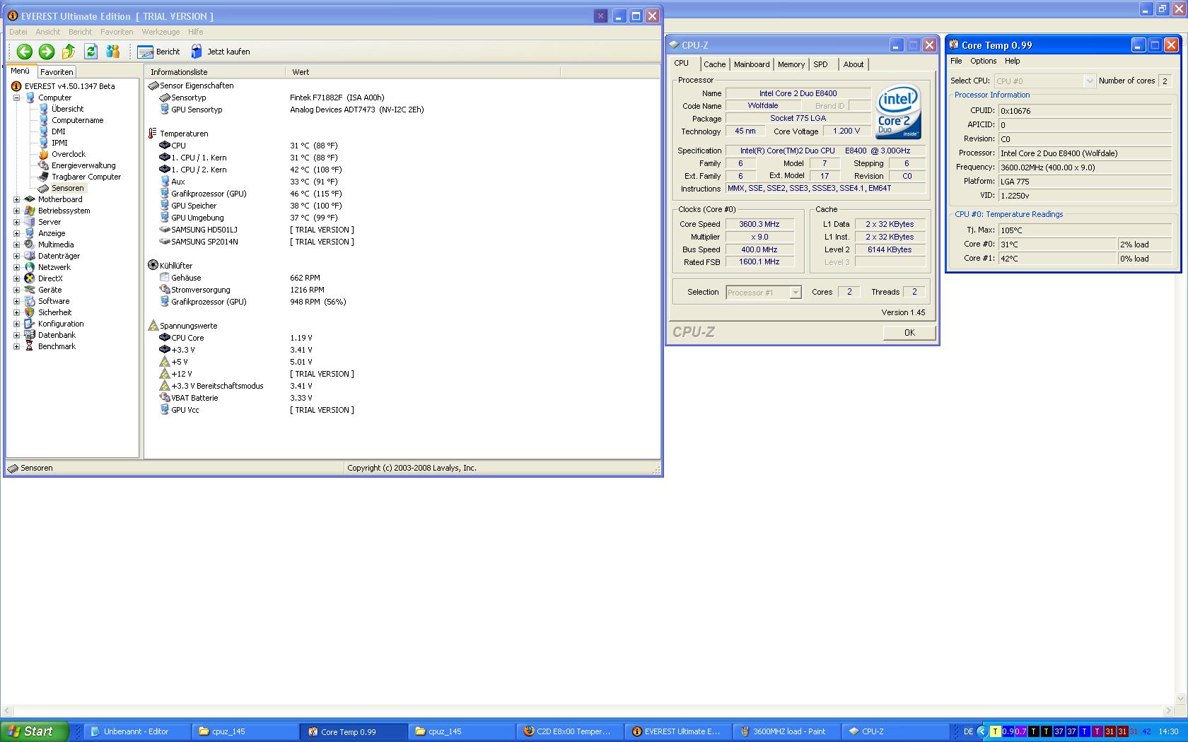Switch to the Memory tab in CPU-Z
Image resolution: width=1188 pixels, height=742 pixels.
[x=791, y=64]
